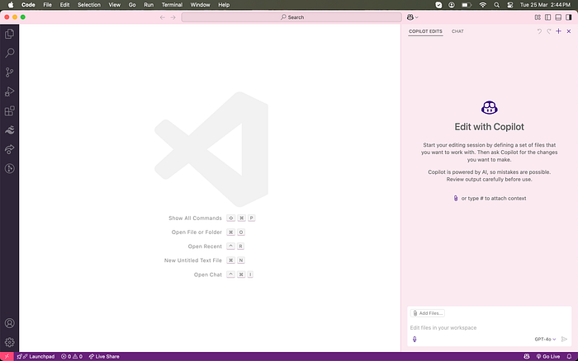Open the Go menu
The height and width of the screenshot is (361, 578).
coord(132,5)
